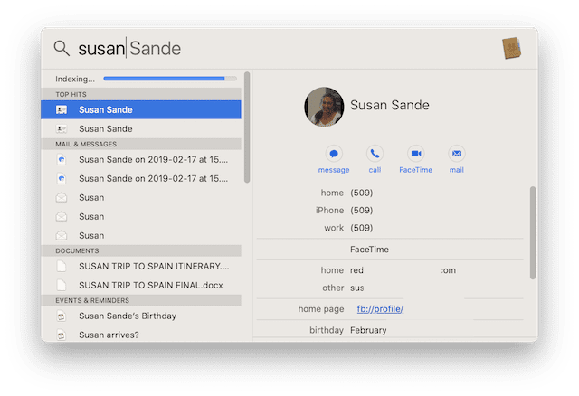Screen dimensions: 579x396
Task: Open SUSAN TRIP TO SPAIN ITINERARY document
Action: click(x=153, y=266)
